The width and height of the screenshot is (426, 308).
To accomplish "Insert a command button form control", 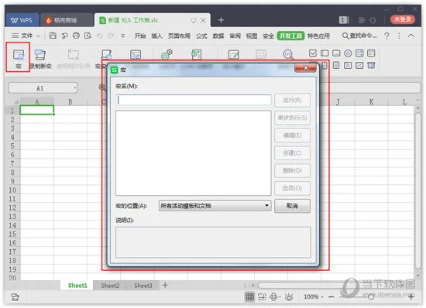I will point(336,53).
